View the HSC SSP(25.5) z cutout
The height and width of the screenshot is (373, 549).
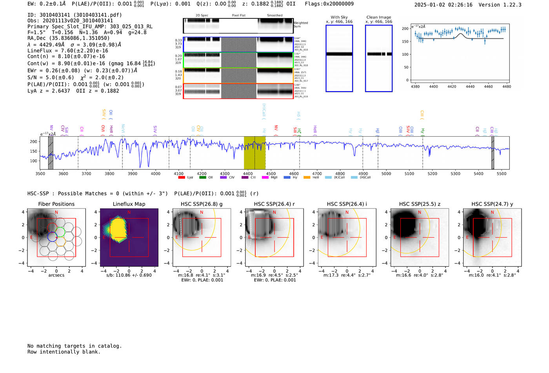[x=420, y=237]
